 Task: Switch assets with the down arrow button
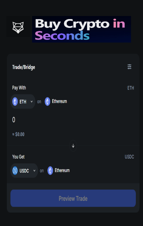[x=73, y=146]
